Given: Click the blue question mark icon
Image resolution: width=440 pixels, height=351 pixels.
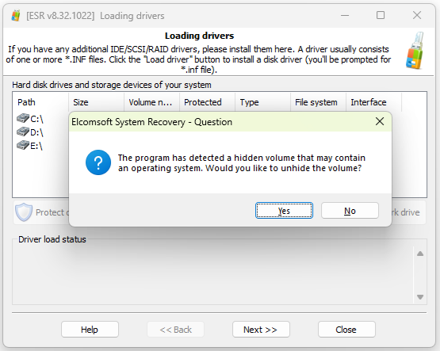Looking at the screenshot, I should click(98, 162).
